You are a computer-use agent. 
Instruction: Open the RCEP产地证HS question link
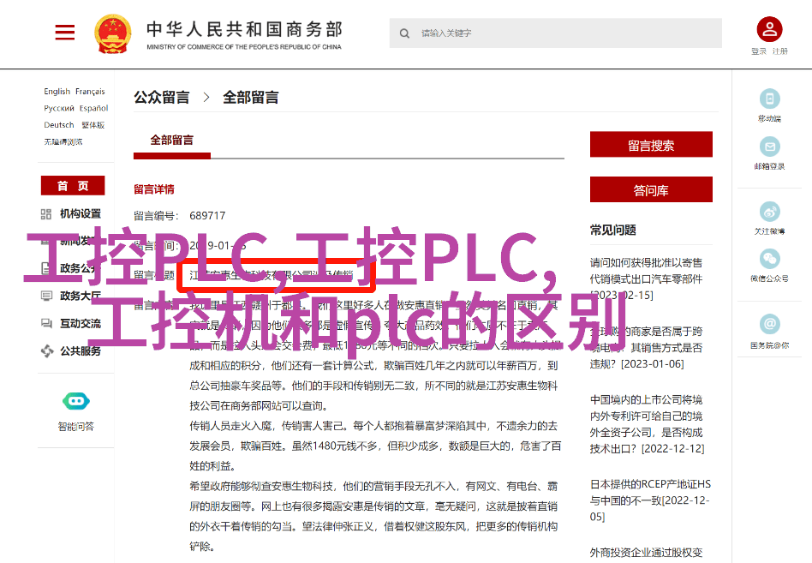point(650,500)
